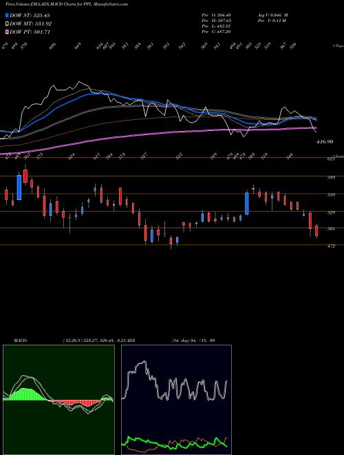The width and height of the screenshot is (344, 455).
Task: Click the 621 price axis label
Action: 332,160
